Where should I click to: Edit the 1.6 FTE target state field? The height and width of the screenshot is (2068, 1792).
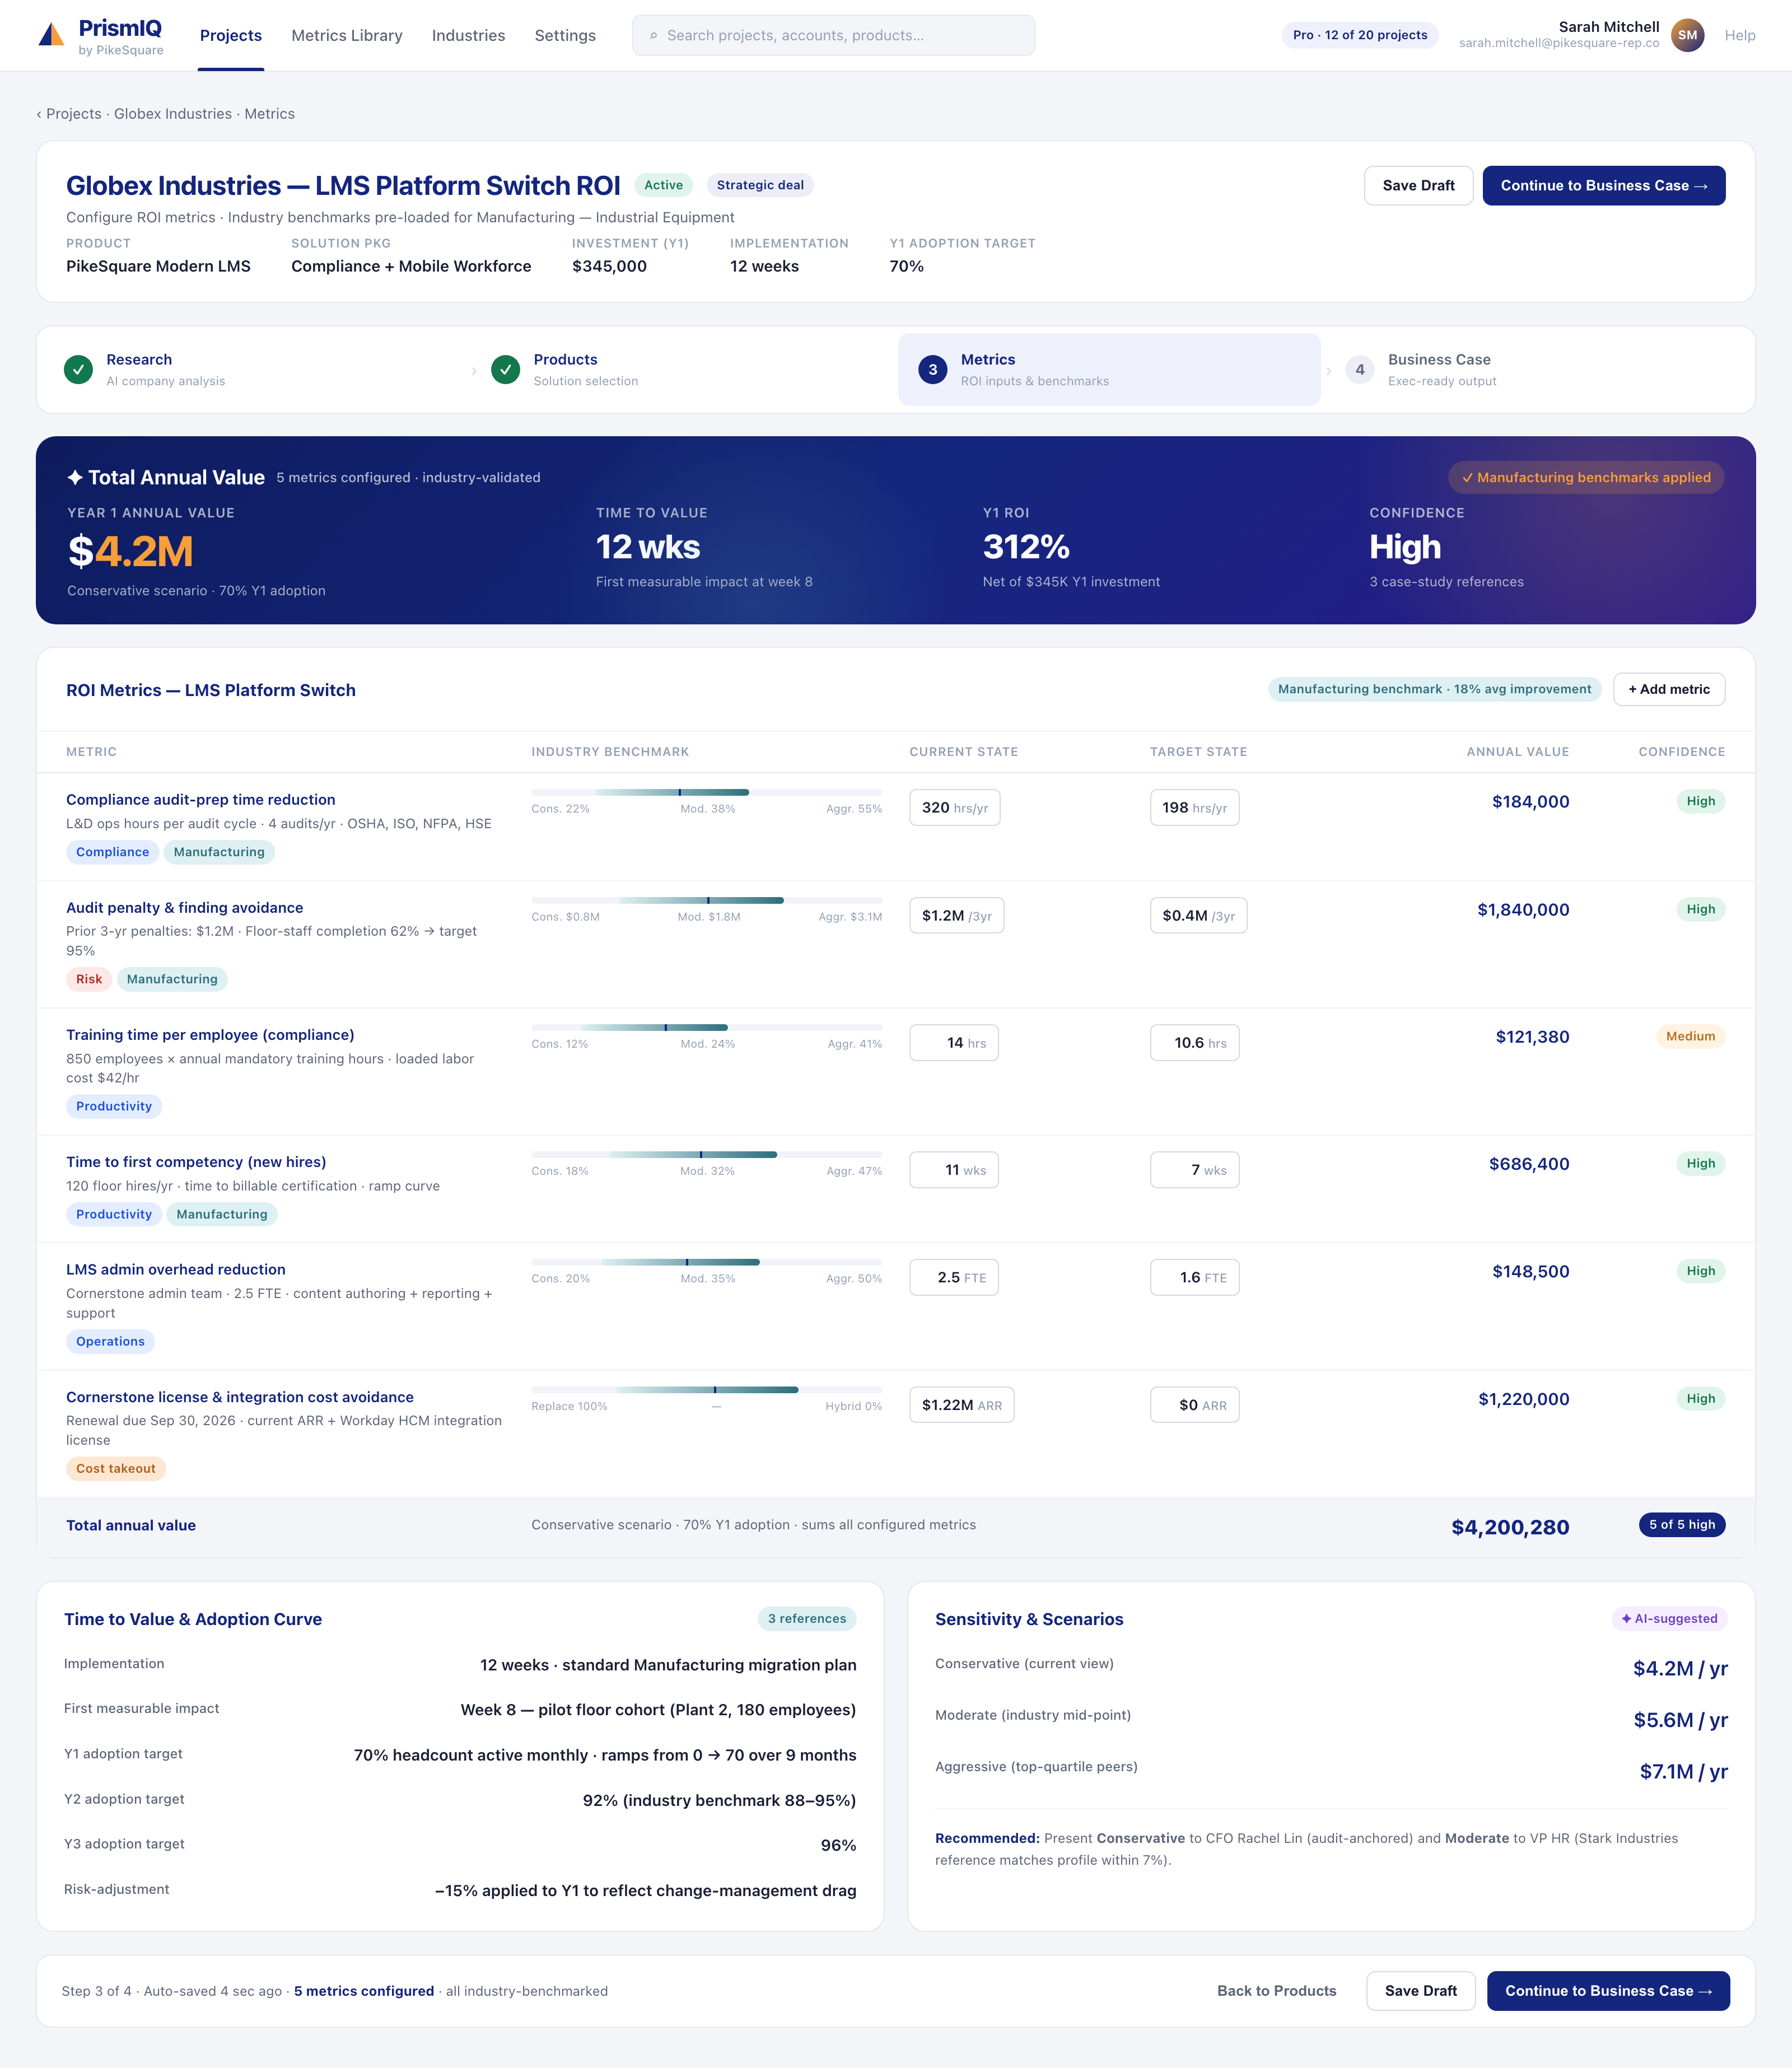tap(1194, 1278)
